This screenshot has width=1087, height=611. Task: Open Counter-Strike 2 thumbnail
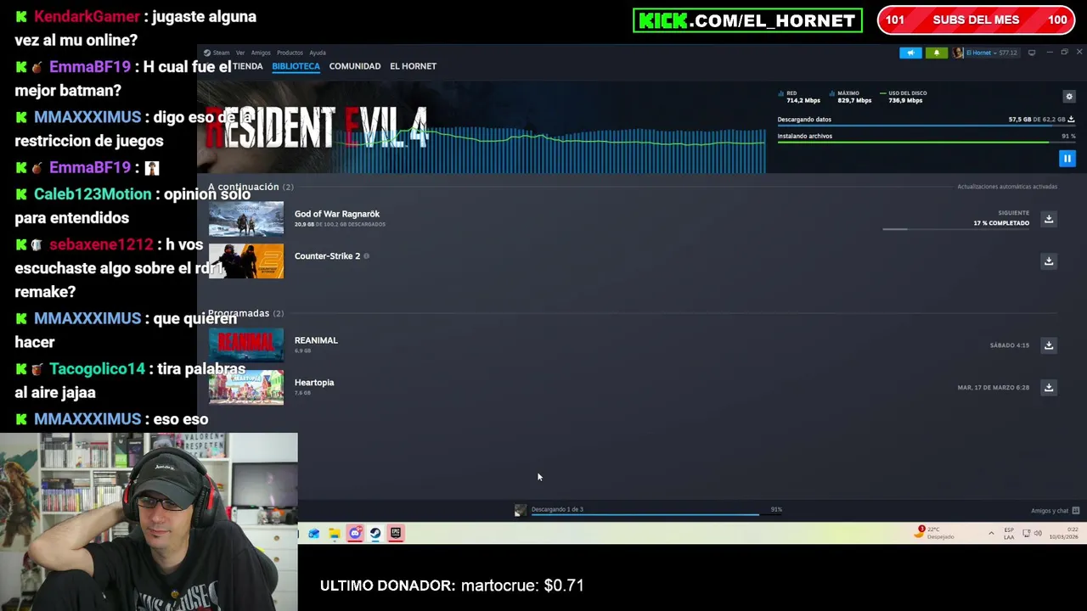click(x=246, y=261)
